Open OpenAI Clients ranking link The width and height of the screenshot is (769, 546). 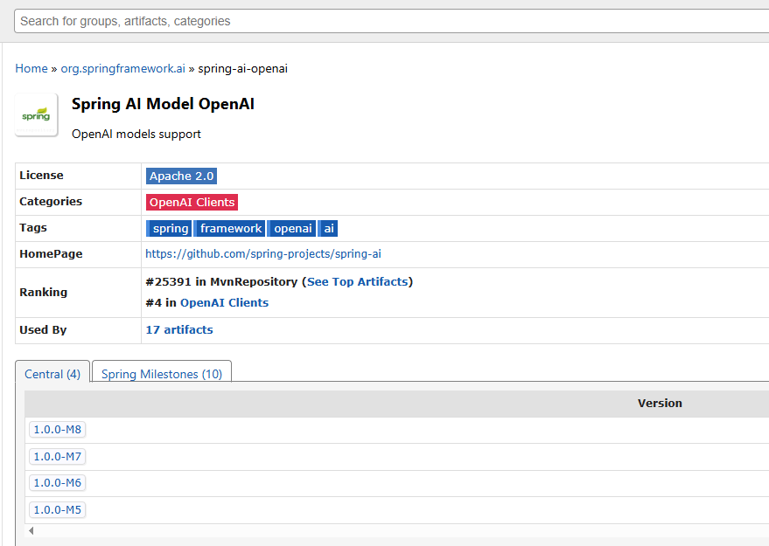(224, 302)
